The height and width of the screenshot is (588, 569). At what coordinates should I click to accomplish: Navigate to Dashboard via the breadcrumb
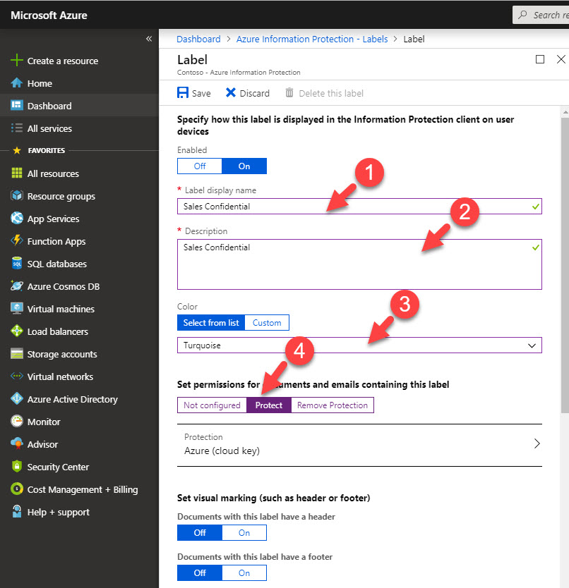198,39
